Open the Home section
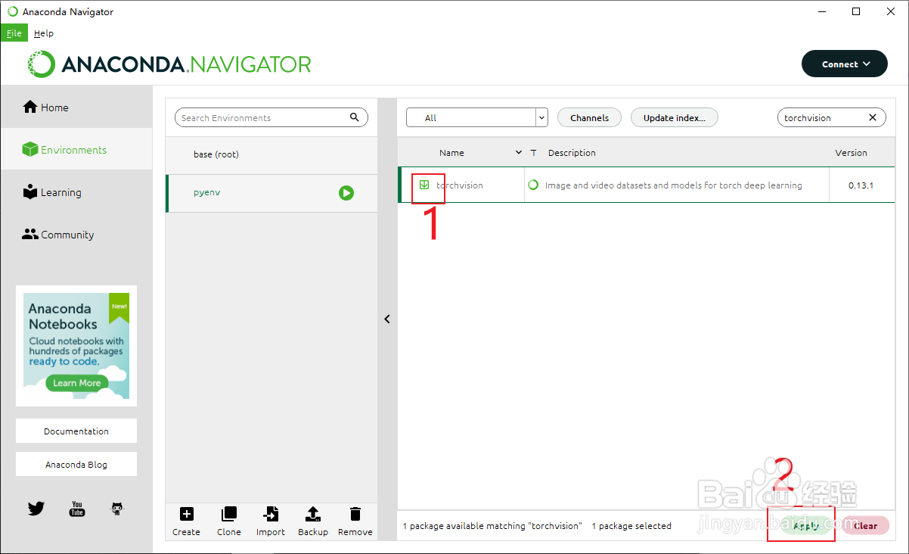Screen dimensions: 909x554 coord(76,107)
